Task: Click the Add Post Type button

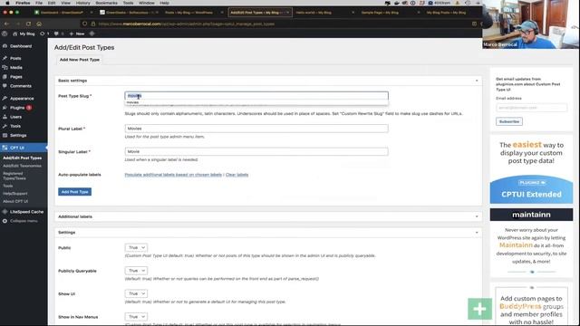Action: pyautogui.click(x=74, y=192)
